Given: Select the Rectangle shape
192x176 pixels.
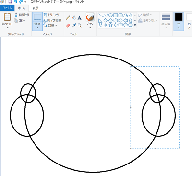Looking at the screenshot, I should point(115,15).
